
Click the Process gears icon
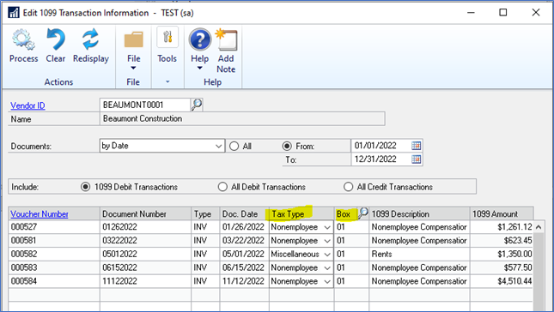point(23,39)
